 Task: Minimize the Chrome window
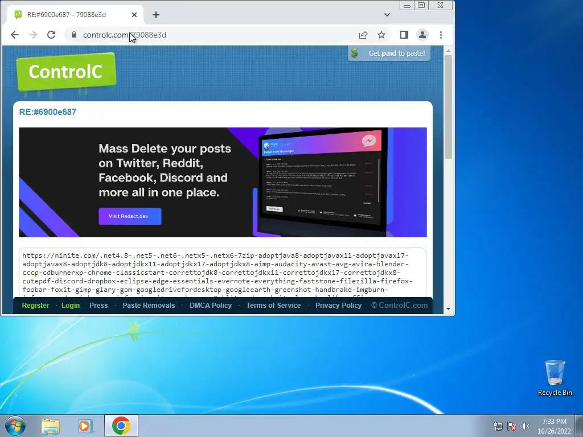407,6
